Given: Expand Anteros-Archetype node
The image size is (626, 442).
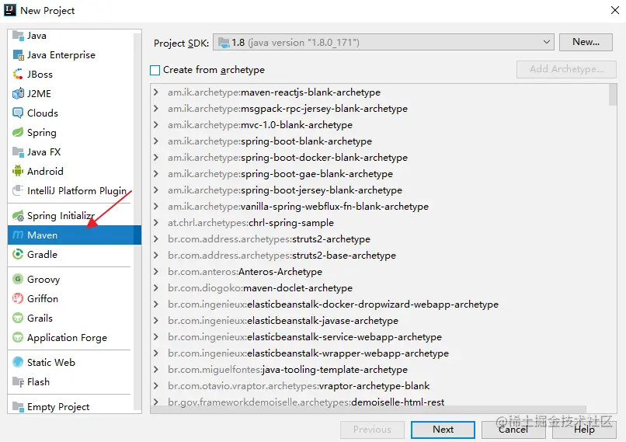Looking at the screenshot, I should pos(156,272).
